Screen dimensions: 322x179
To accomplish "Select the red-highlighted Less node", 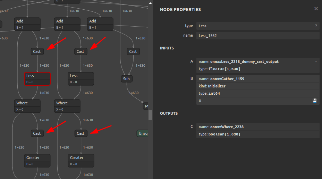I will [x=37, y=79].
